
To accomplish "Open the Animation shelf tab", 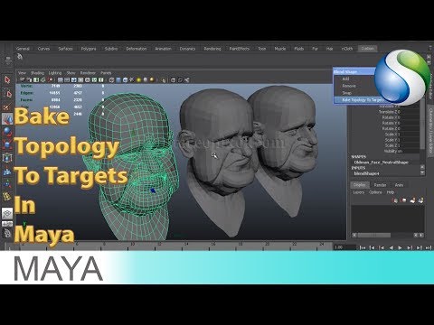I will click(x=163, y=49).
